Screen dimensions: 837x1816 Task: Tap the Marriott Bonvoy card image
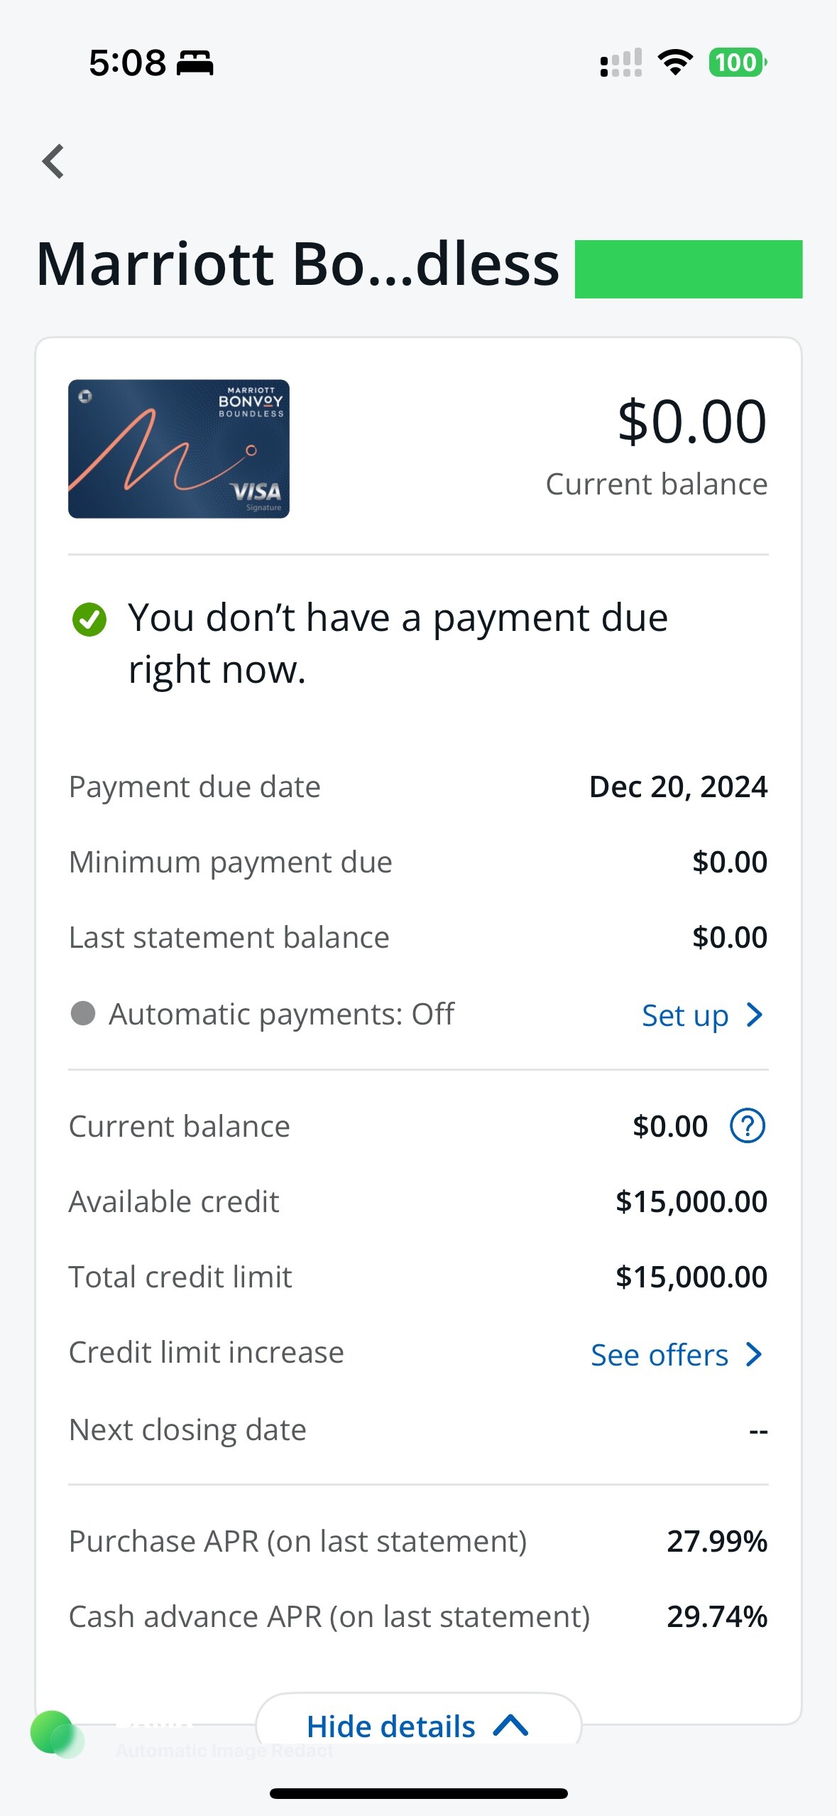tap(179, 449)
